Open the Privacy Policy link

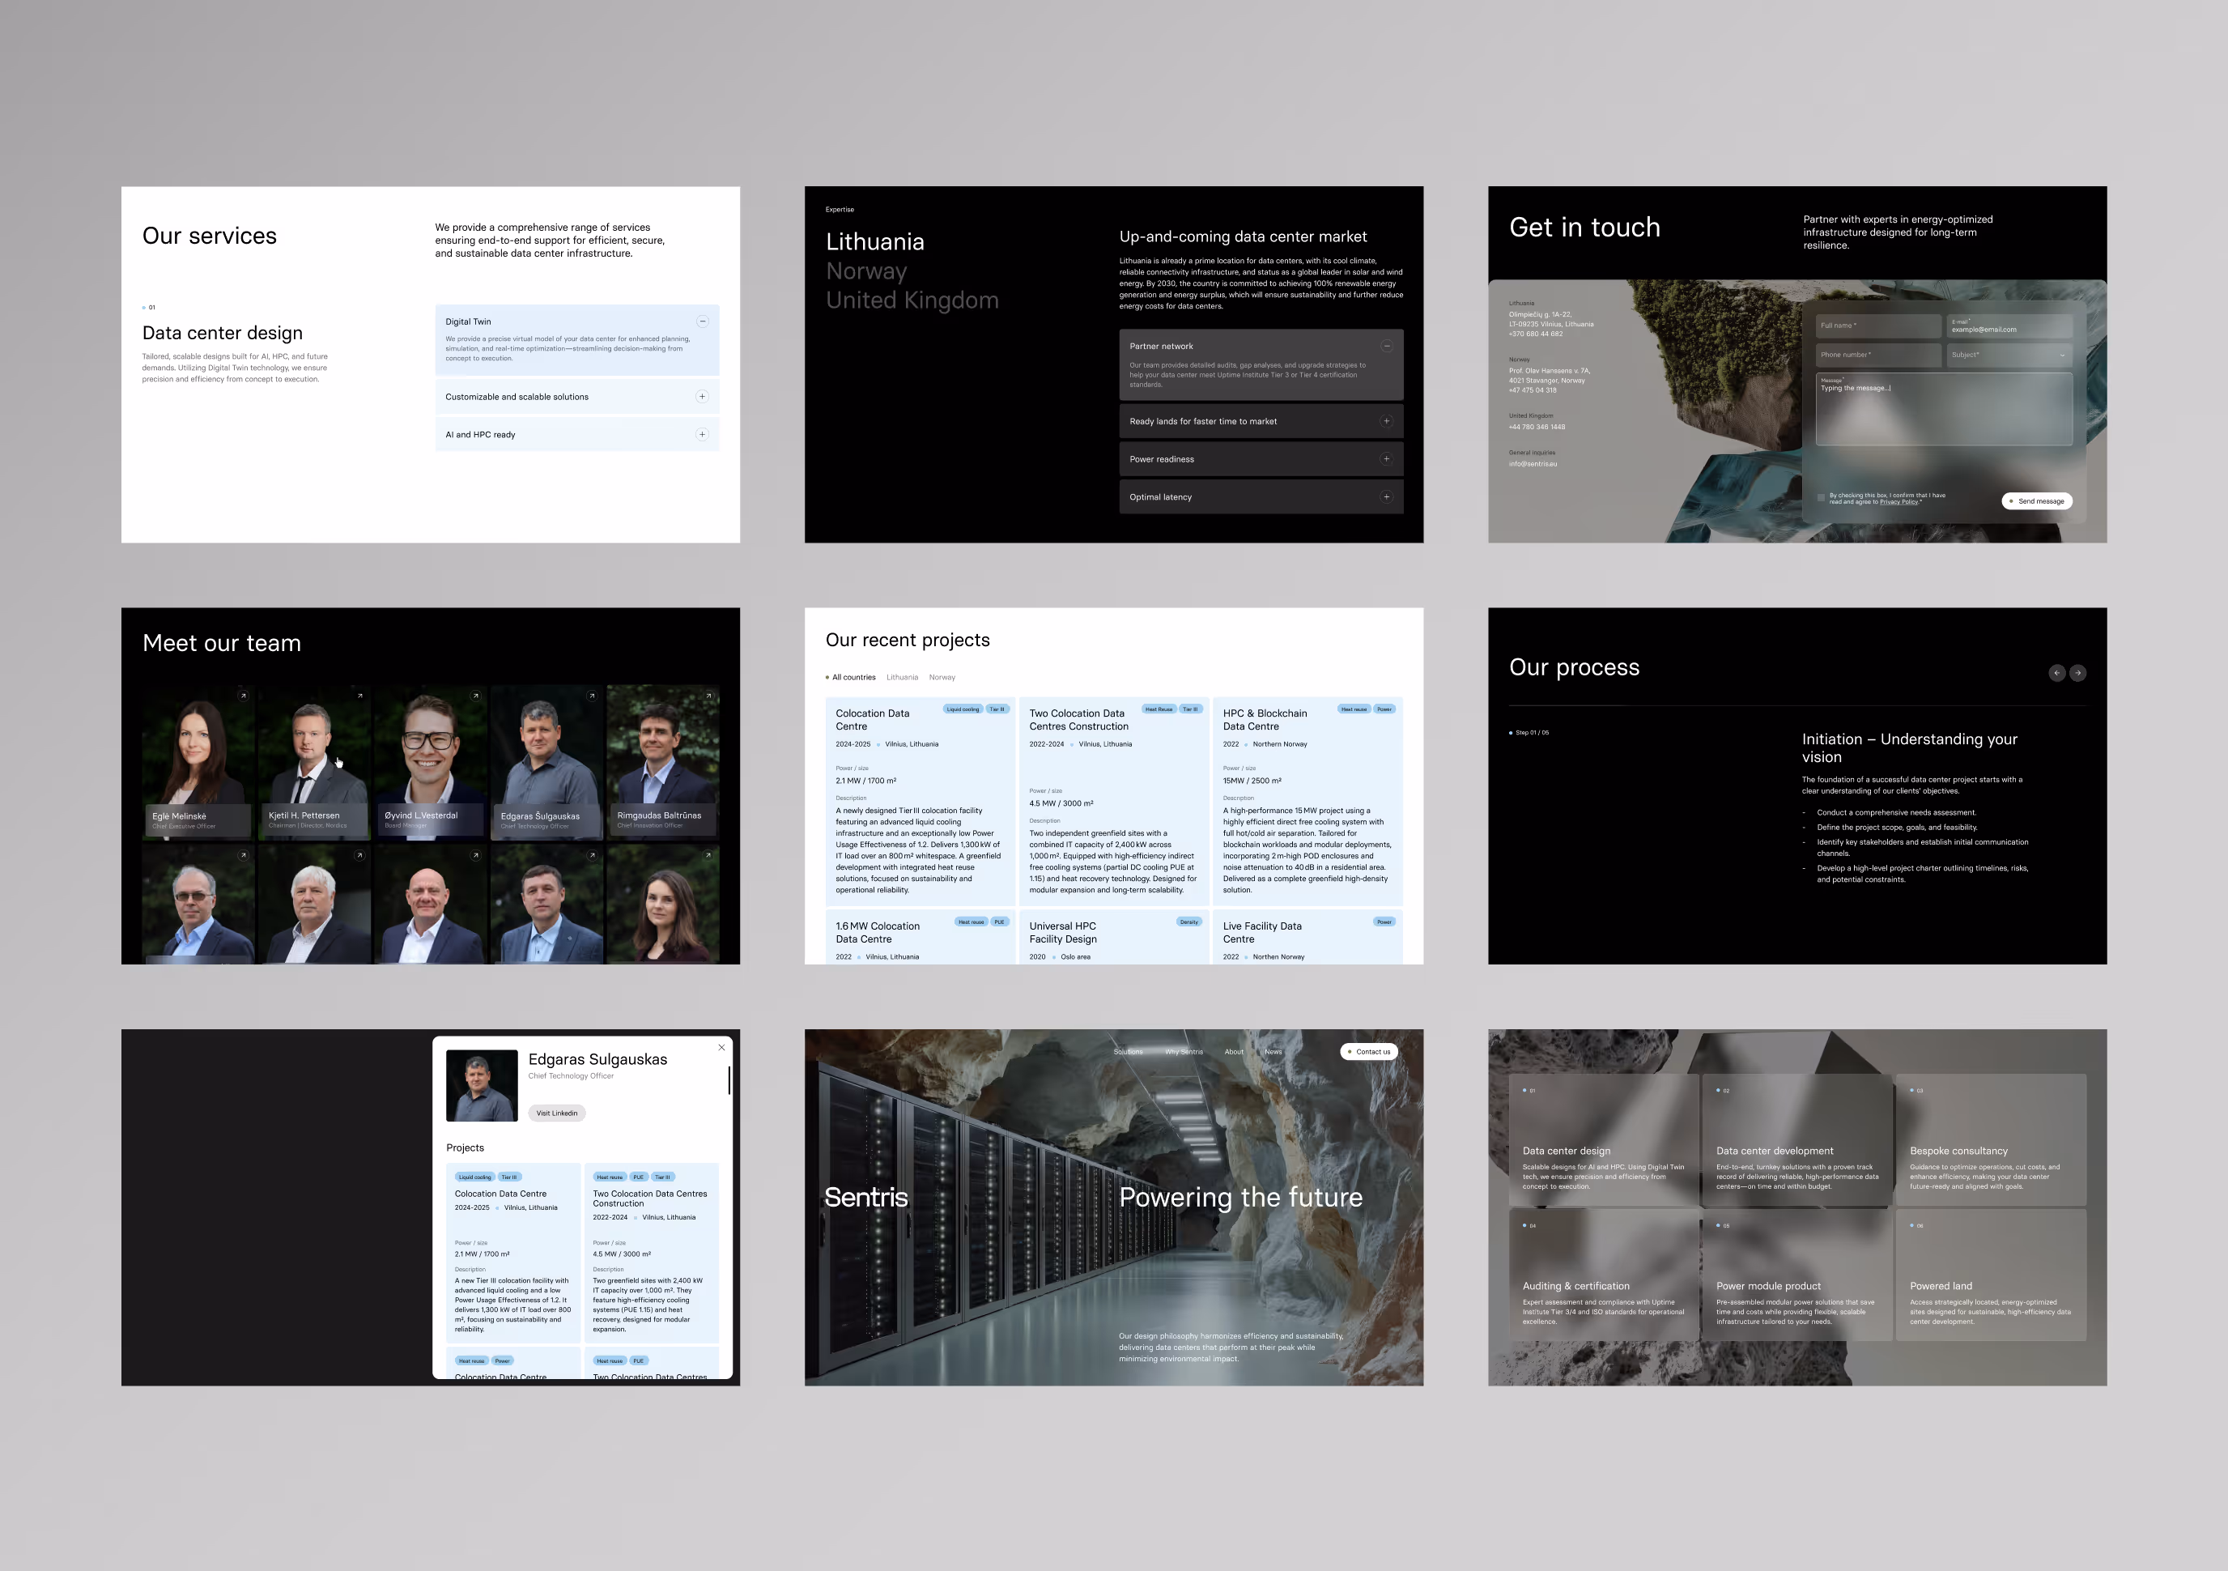coord(1898,502)
